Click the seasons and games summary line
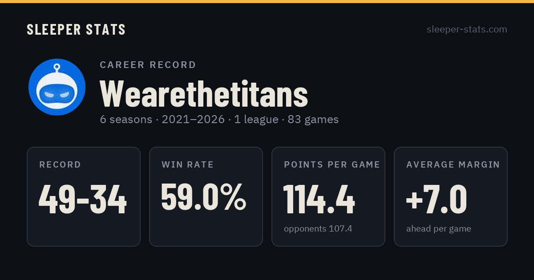The height and width of the screenshot is (280, 534). tap(219, 120)
